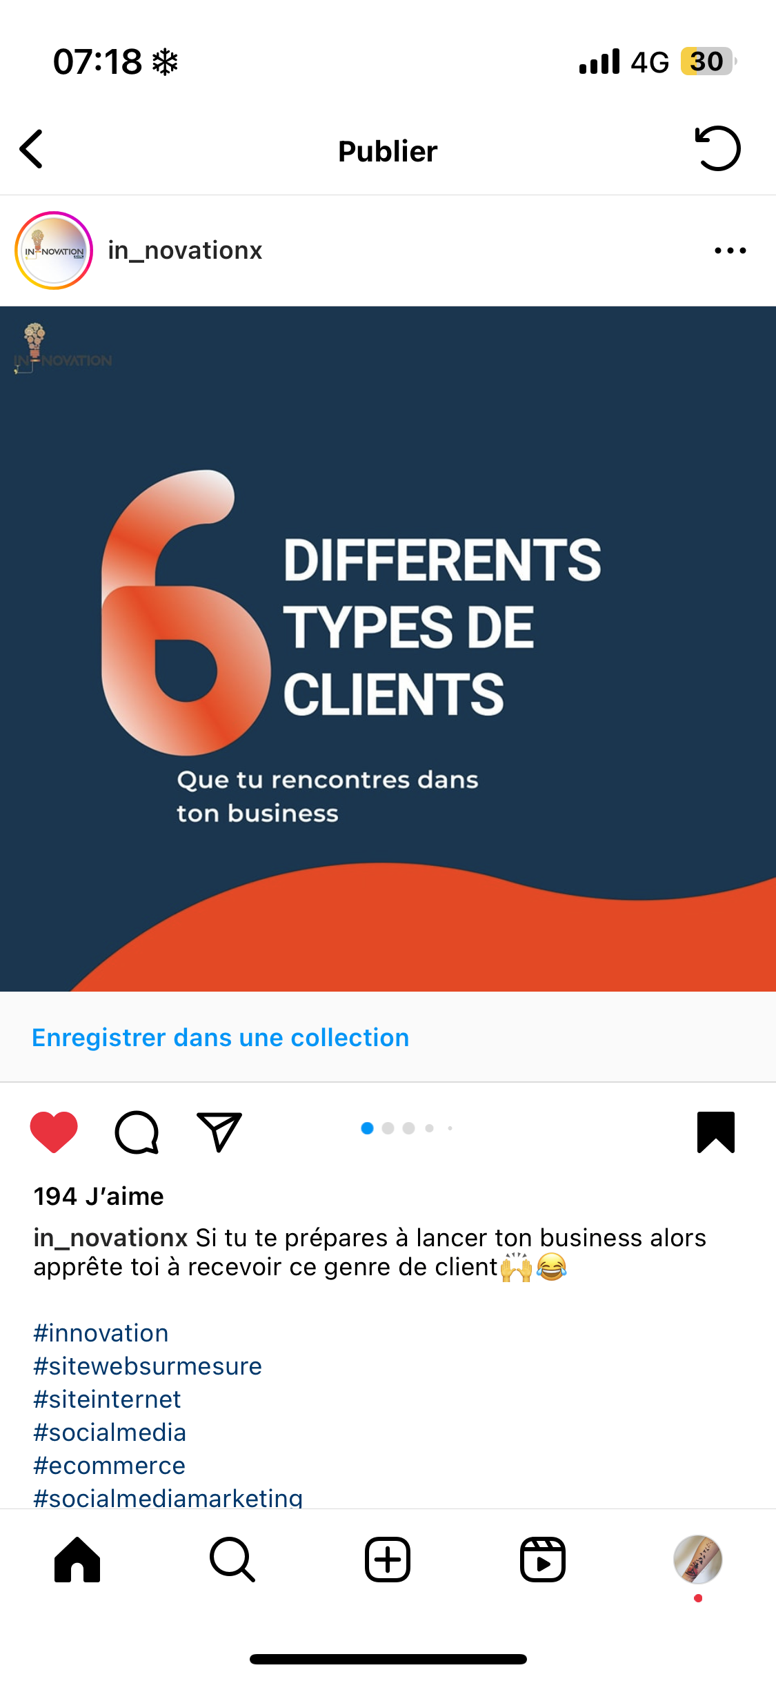Open Reels tab in bottom bar
Viewport: 776px width, 1681px height.
[x=543, y=1560]
